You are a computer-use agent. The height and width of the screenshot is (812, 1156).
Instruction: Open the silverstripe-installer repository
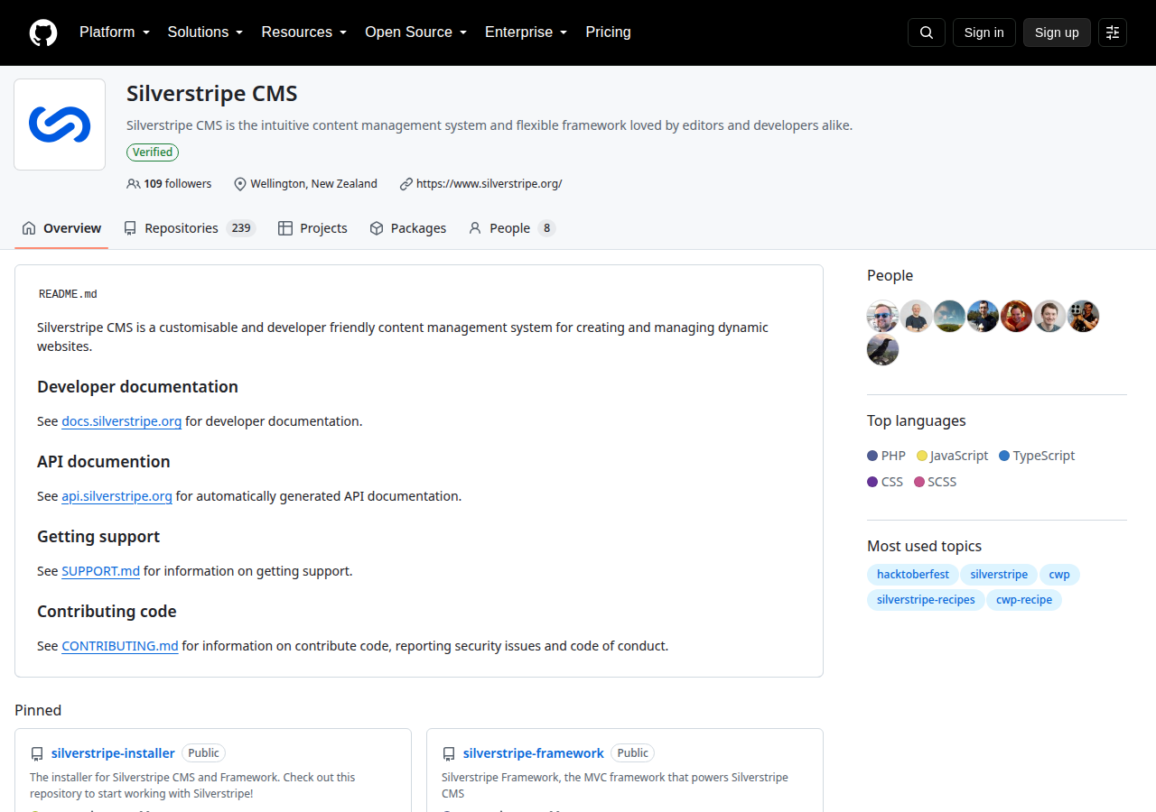tap(113, 753)
